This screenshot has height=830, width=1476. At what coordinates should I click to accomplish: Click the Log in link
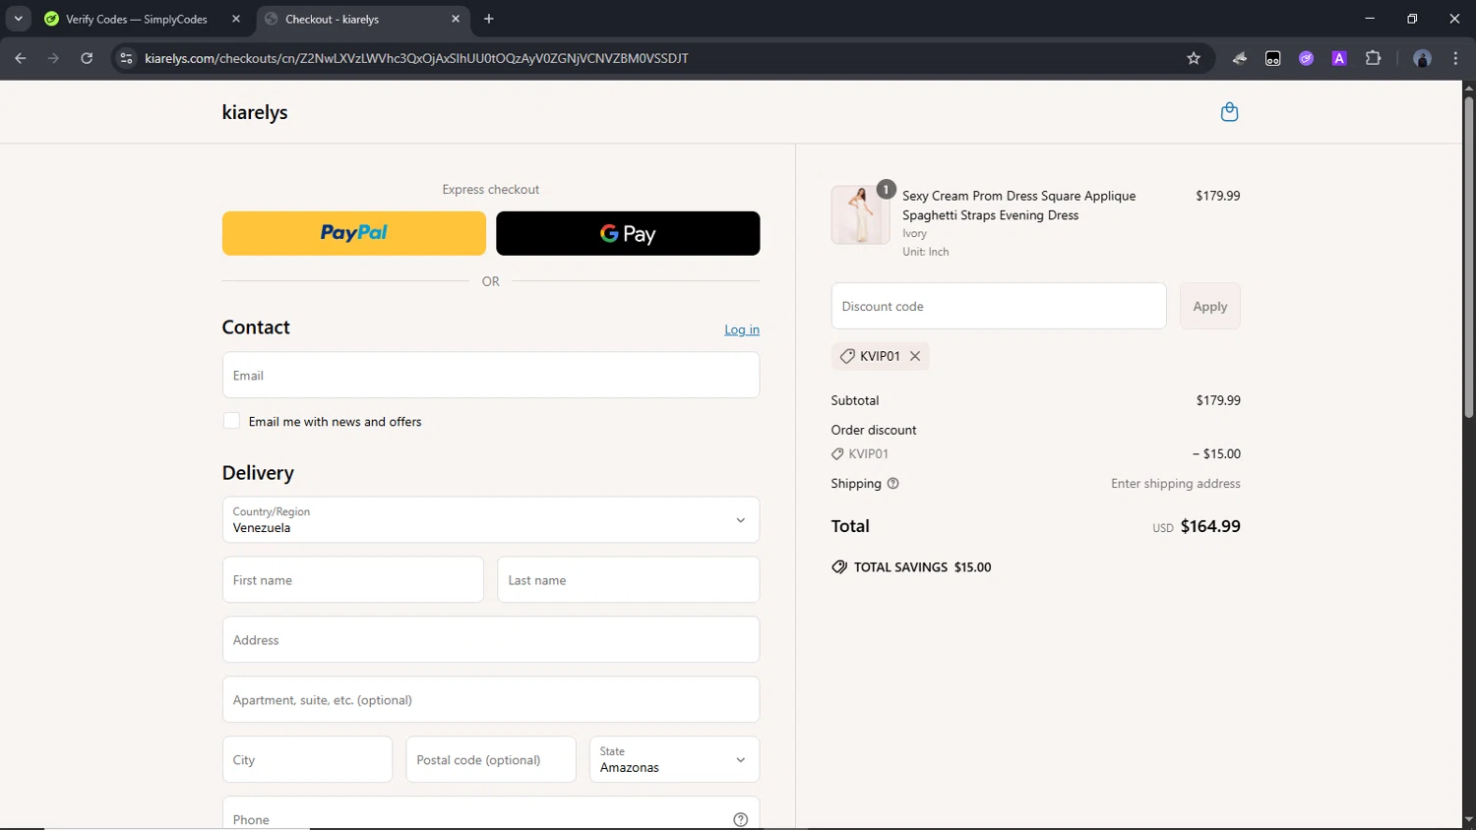click(x=741, y=329)
